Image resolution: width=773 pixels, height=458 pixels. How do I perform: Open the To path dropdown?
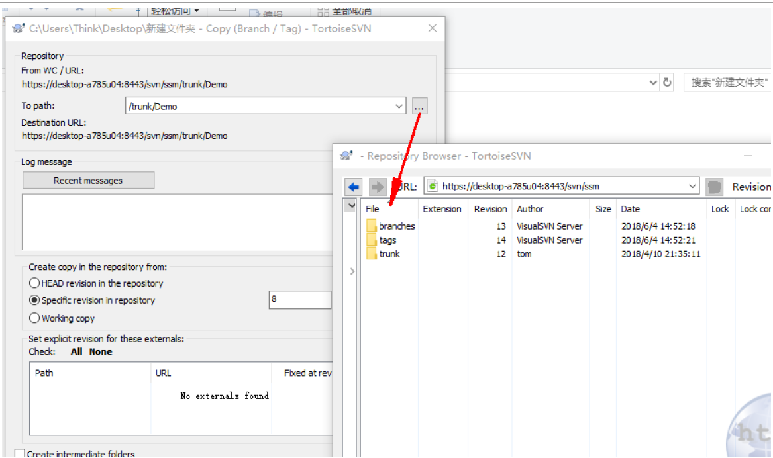point(399,106)
